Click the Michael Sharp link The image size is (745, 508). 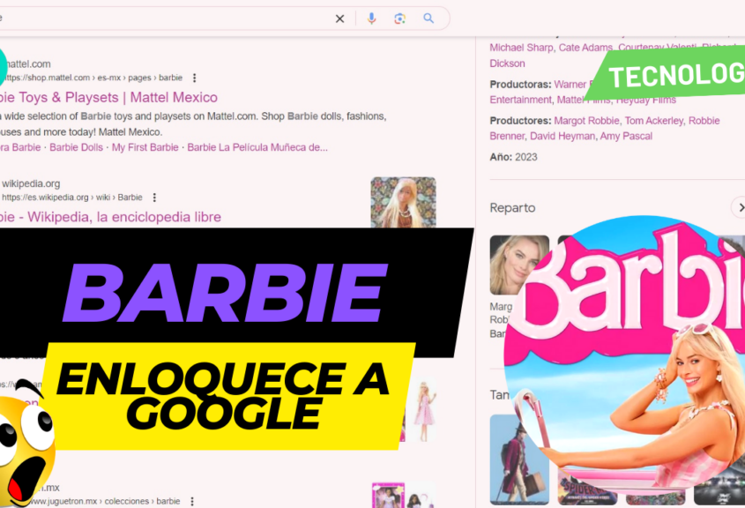[521, 48]
